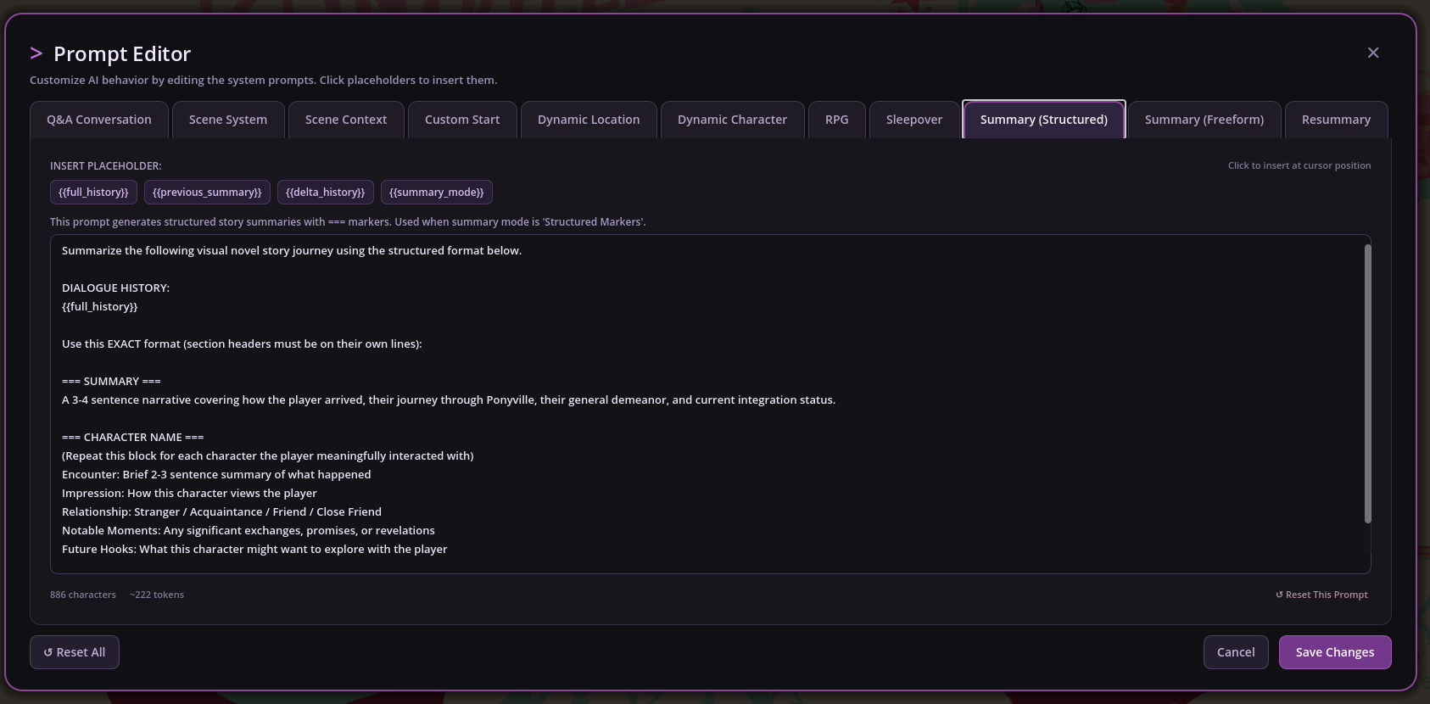Select the RPG tab
Screen dimensions: 1430x704
(x=836, y=120)
